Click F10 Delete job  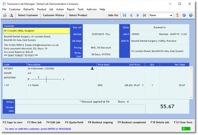point(160,122)
